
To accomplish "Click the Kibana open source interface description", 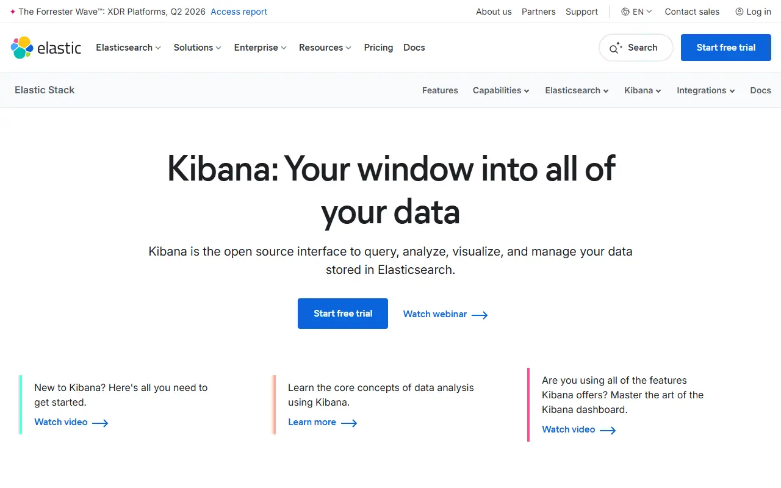I will tap(390, 260).
